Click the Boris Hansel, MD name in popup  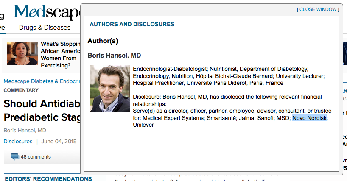point(114,56)
